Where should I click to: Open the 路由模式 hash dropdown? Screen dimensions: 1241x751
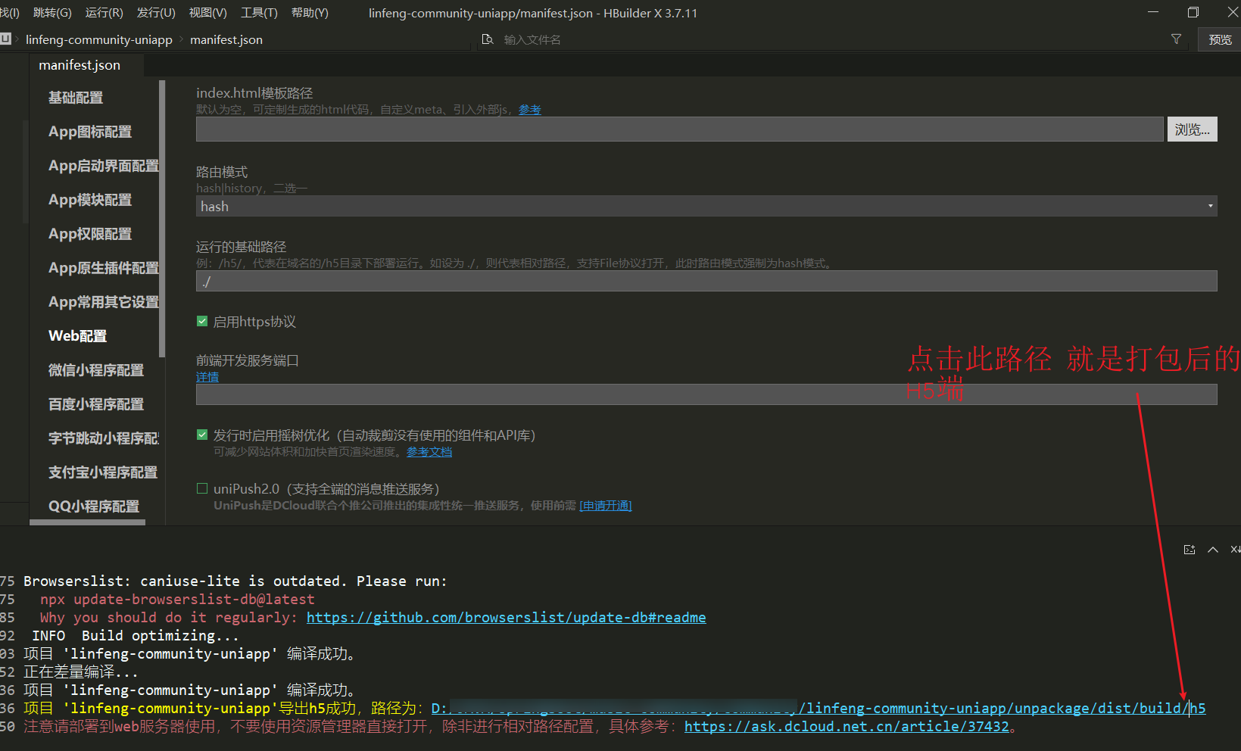pyautogui.click(x=706, y=206)
